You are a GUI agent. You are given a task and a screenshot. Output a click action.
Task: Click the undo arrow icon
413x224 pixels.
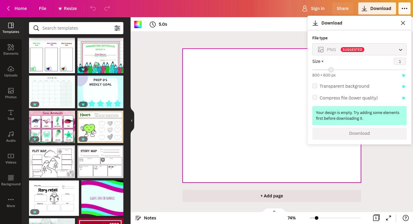(93, 8)
